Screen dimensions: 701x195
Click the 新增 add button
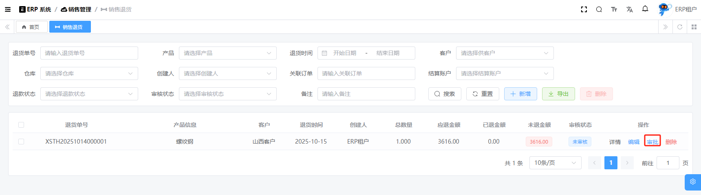coord(520,94)
